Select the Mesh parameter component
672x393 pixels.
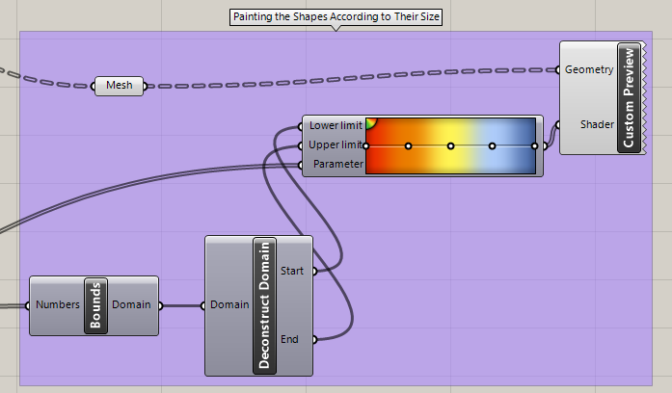[x=119, y=86]
